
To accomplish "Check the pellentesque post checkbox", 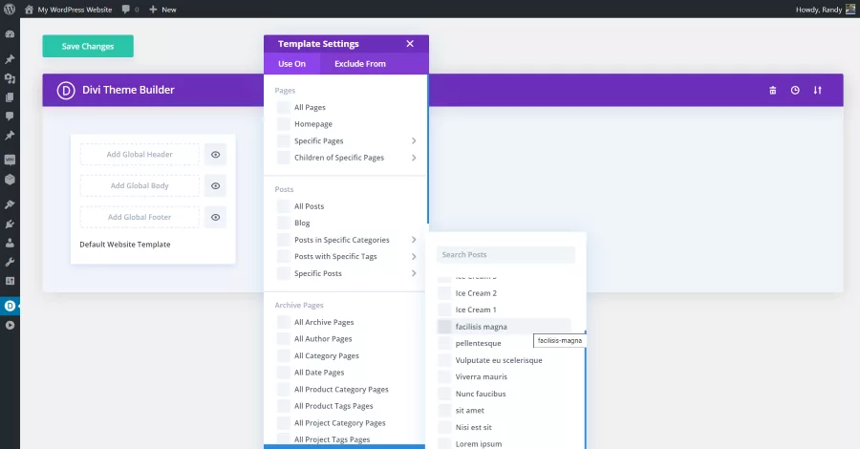I will pos(444,343).
